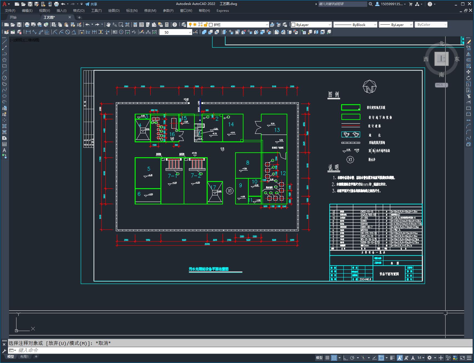The height and width of the screenshot is (363, 474).
Task: Select the Diameter dimension tool
Action: pos(68,32)
